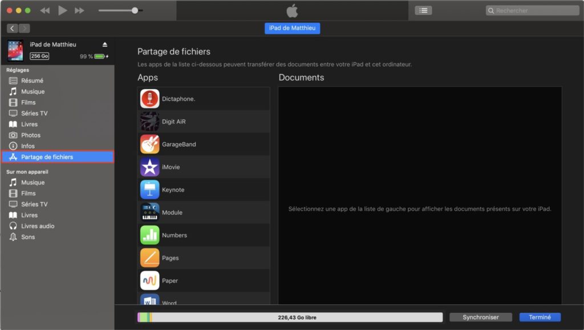The image size is (584, 330).
Task: Open the Résumé section in the sidebar
Action: 32,81
